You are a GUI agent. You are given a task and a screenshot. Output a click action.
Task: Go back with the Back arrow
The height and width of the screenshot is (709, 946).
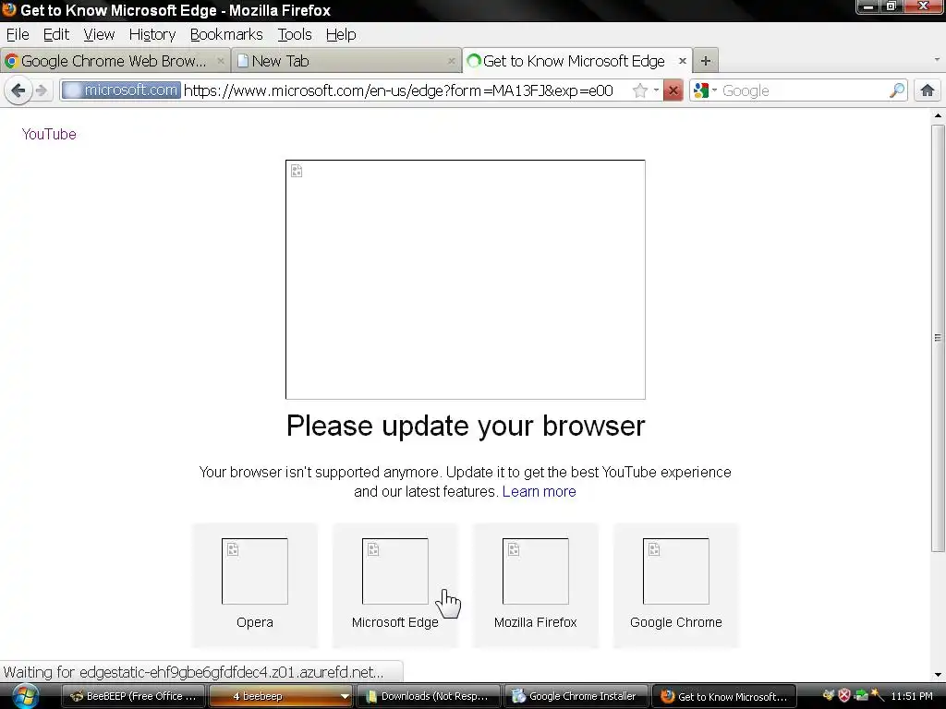(x=18, y=90)
